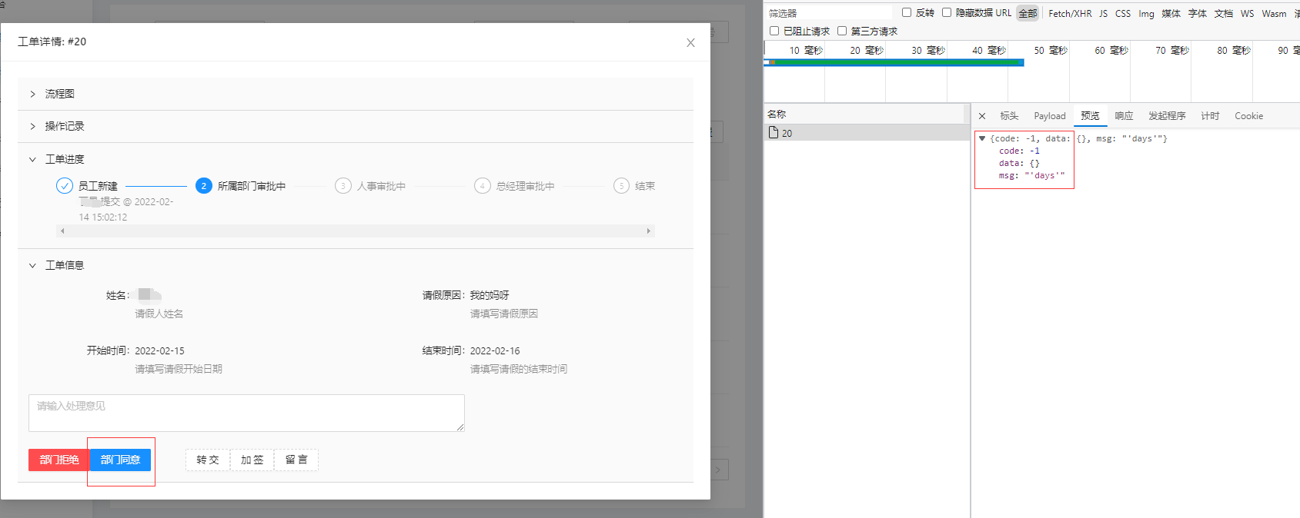1300x518 pixels.
Task: Collapse the 工单进度 section
Action: point(355,159)
